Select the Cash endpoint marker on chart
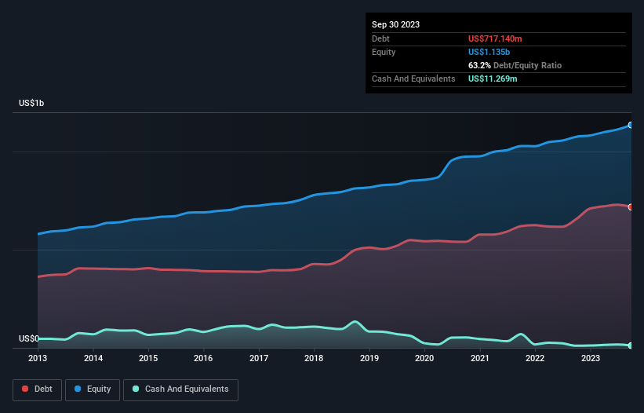 (631, 345)
